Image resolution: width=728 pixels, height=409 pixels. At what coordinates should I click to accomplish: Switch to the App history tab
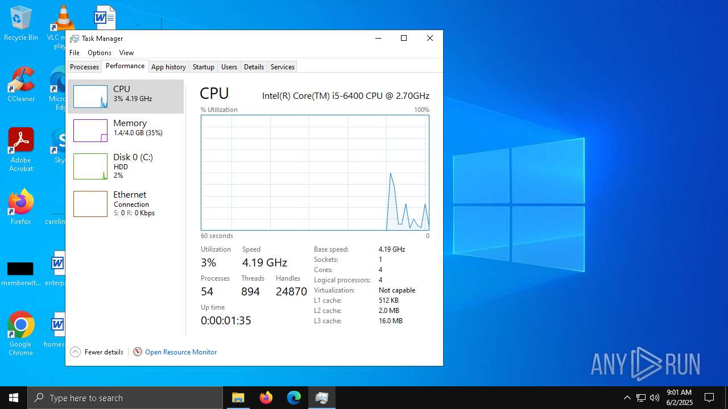click(168, 67)
